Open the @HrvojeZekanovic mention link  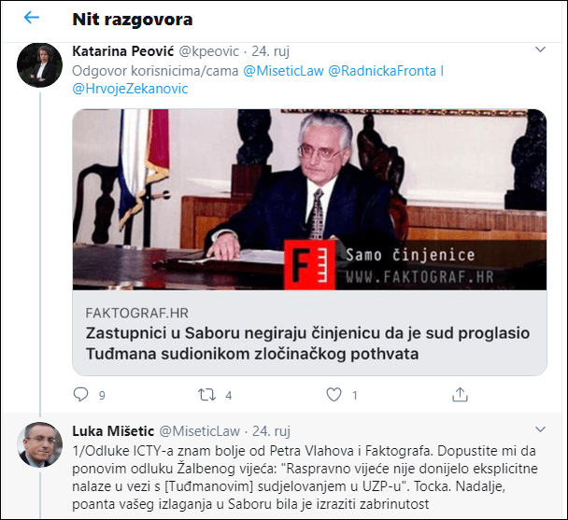131,89
